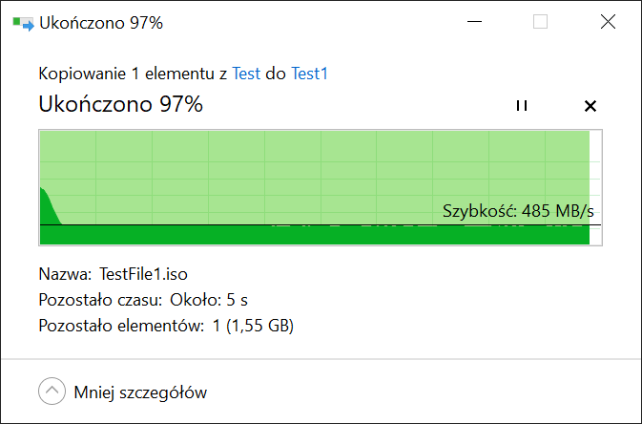The height and width of the screenshot is (424, 642).
Task: Open the source folder link Test
Action: (246, 74)
